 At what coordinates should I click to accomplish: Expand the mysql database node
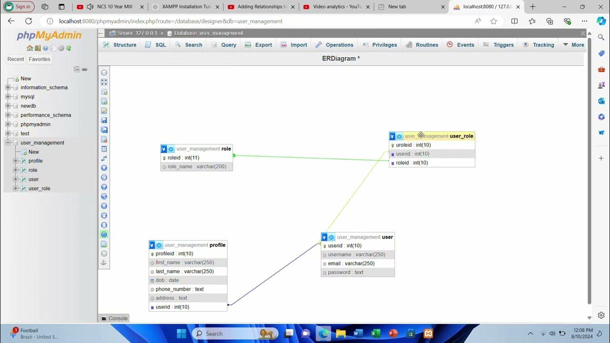[8, 97]
